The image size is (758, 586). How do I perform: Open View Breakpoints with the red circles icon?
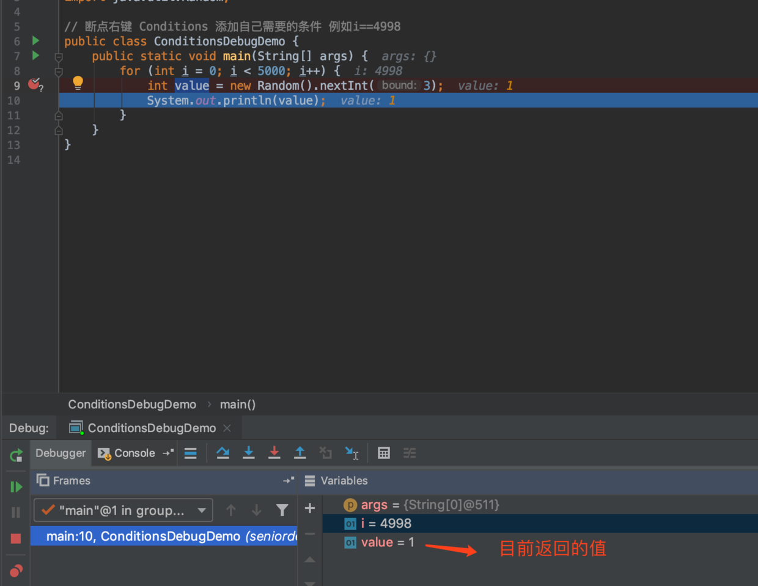pos(16,571)
